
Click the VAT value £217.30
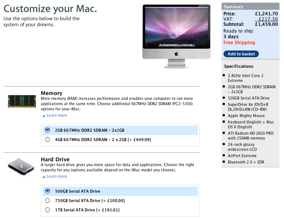point(268,19)
